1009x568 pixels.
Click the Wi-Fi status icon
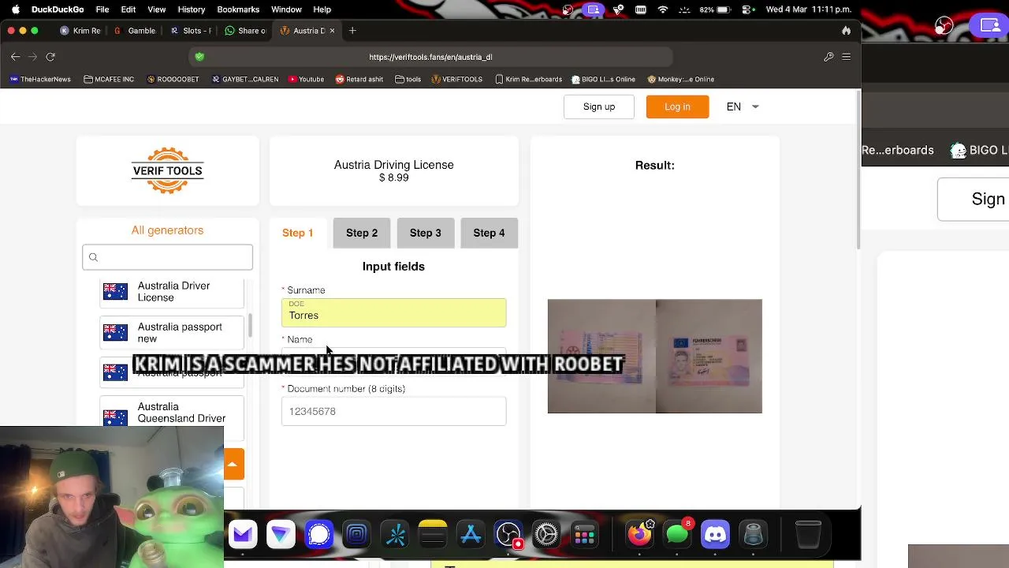(x=663, y=9)
